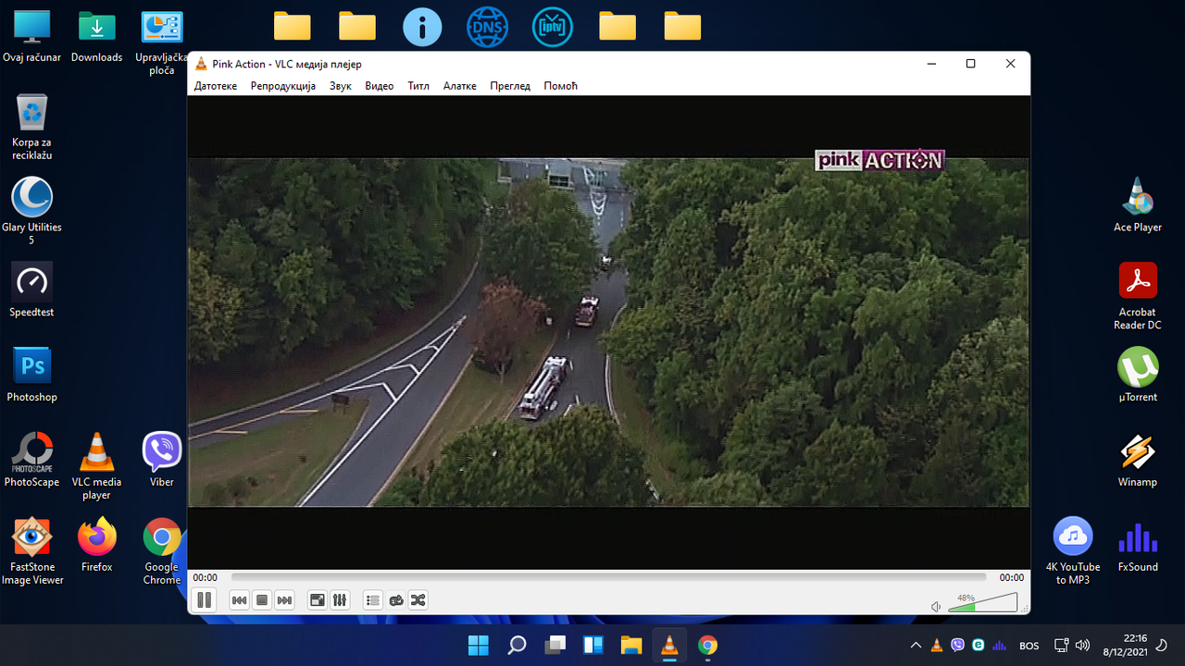The height and width of the screenshot is (666, 1185).
Task: Open network status tray icon
Action: coord(1061,646)
